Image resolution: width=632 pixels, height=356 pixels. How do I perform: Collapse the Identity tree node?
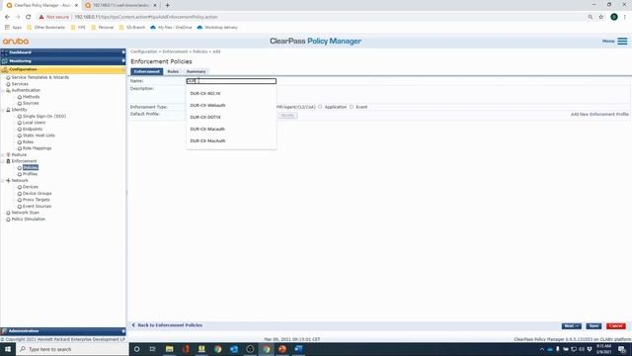[3, 110]
